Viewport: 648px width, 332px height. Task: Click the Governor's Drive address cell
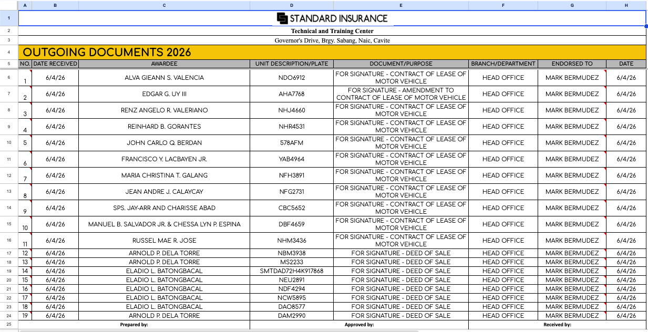pyautogui.click(x=332, y=40)
